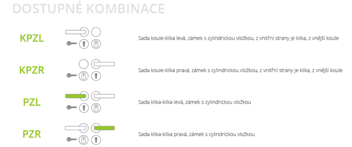Screen dimensions: 352x147
Task: Click the Sada koule-klika levá description text
Action: click(x=238, y=38)
